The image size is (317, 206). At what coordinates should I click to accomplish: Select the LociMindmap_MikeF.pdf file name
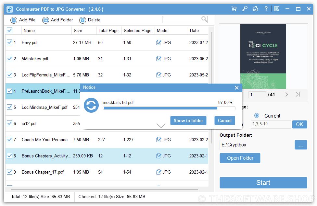[x=44, y=107]
